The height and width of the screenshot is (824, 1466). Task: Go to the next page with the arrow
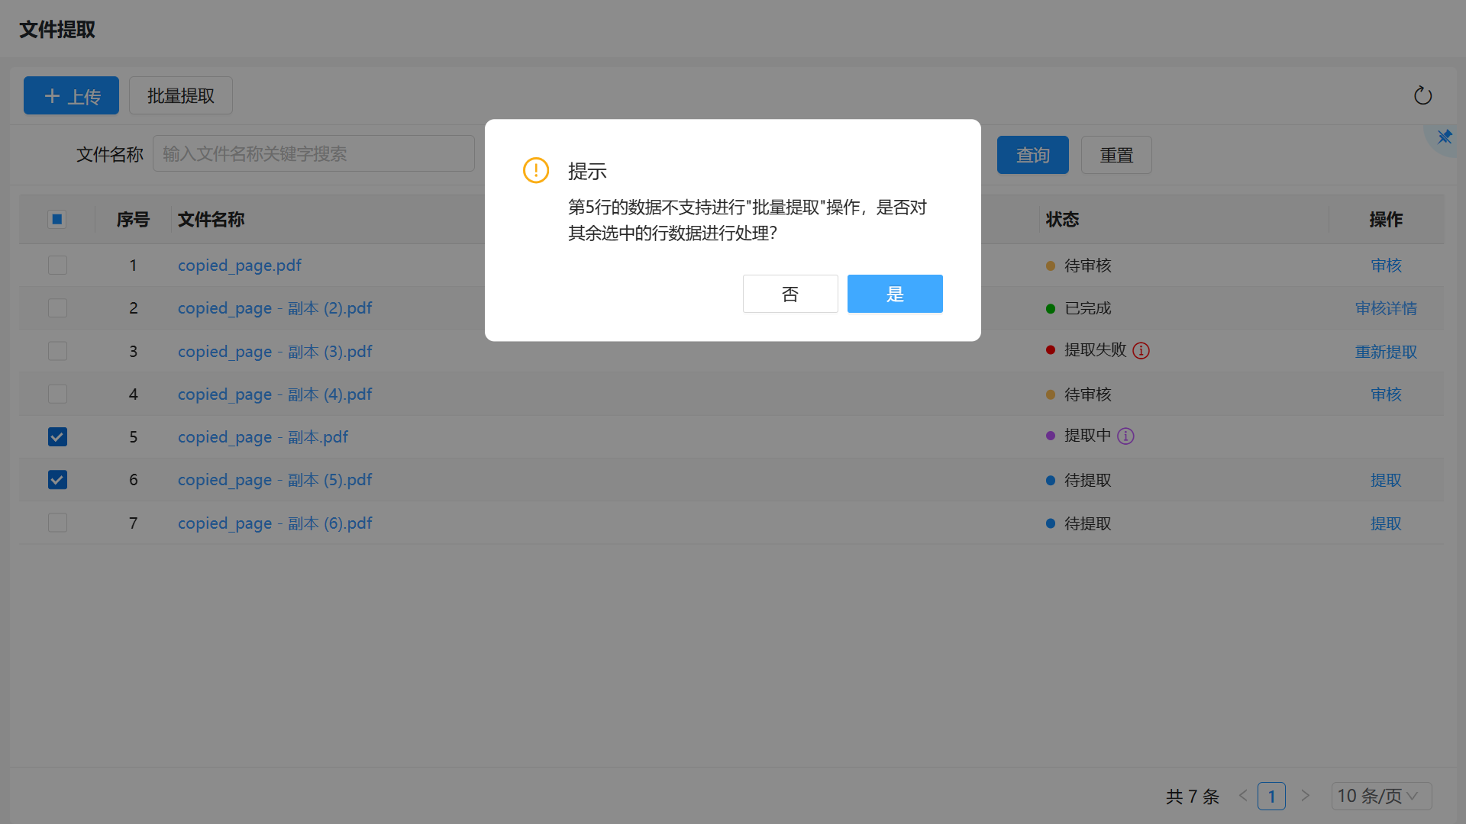1306,796
